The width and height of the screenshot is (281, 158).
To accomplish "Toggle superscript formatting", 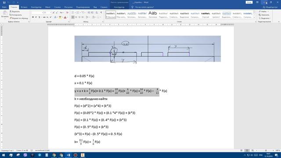I will [x=50, y=17].
